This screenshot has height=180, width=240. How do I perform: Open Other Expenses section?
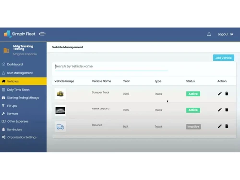pos(18,121)
